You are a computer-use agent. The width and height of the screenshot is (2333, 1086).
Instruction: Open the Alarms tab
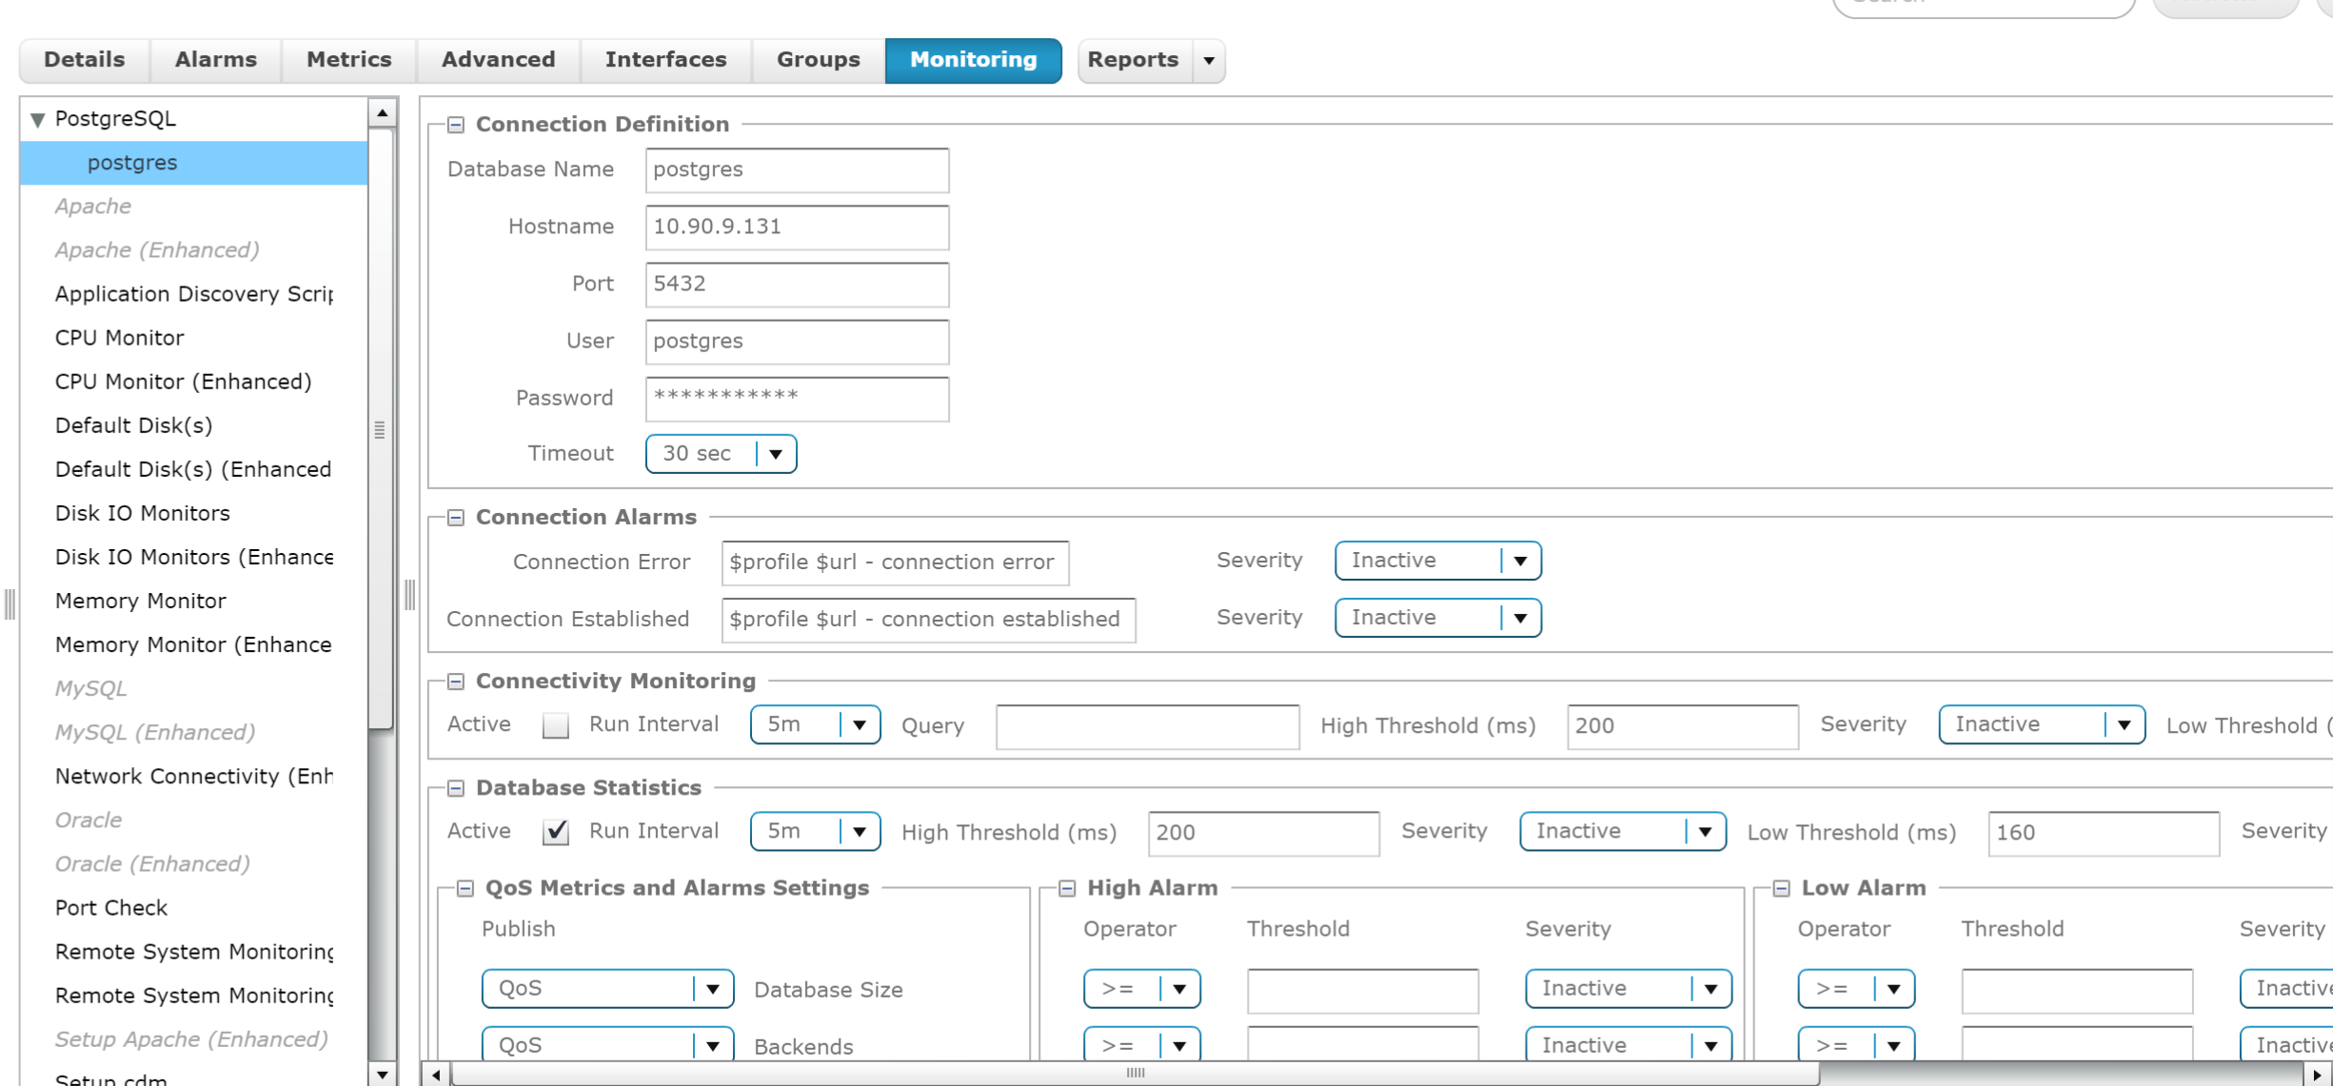click(215, 60)
